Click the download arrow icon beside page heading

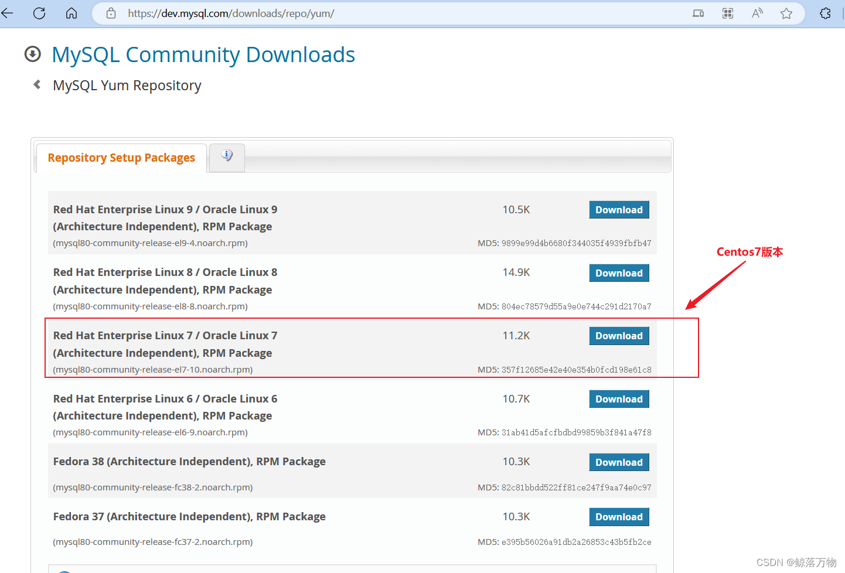pos(32,54)
